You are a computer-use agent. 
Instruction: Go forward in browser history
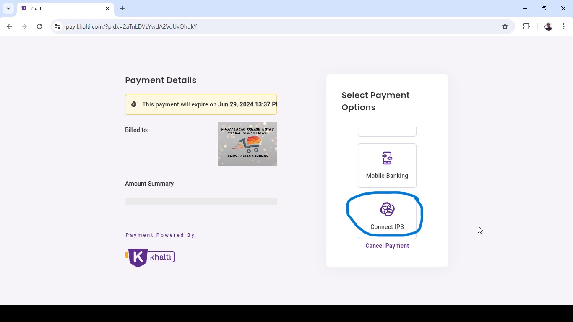pyautogui.click(x=24, y=26)
